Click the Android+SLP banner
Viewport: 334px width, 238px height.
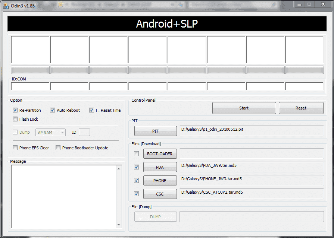pos(167,23)
